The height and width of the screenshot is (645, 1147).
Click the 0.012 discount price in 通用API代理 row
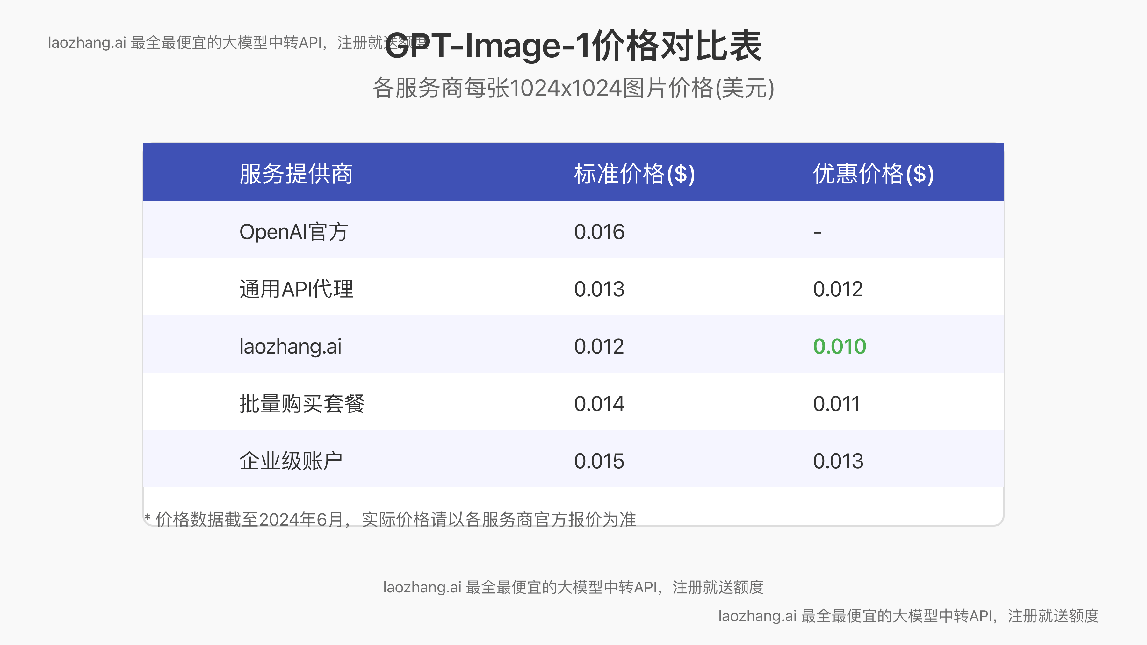click(x=838, y=289)
